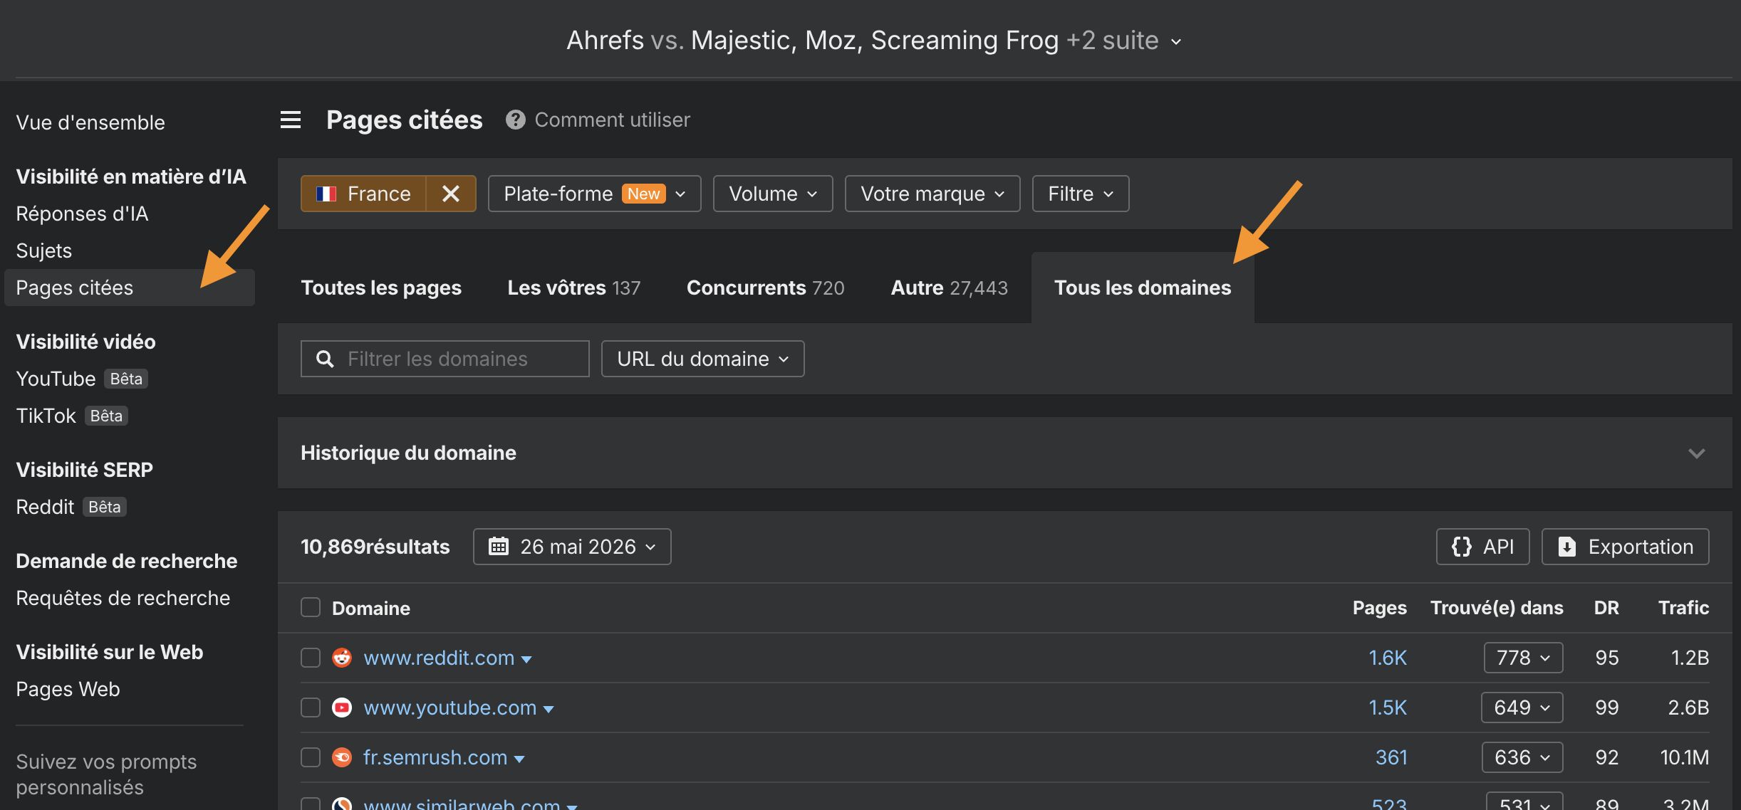Viewport: 1741px width, 810px height.
Task: Click the 361 pages value for semrush
Action: [1391, 757]
